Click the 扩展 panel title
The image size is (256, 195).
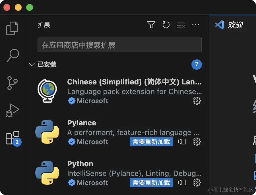44,25
